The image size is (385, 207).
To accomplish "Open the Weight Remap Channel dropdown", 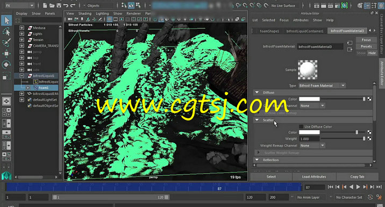I will pyautogui.click(x=312, y=146).
